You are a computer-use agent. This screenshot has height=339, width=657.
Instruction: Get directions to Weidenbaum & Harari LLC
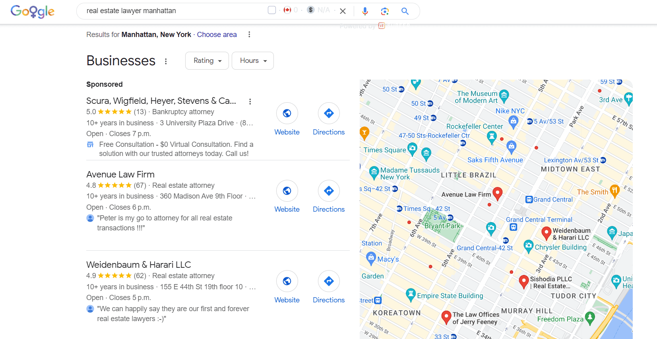(x=328, y=281)
